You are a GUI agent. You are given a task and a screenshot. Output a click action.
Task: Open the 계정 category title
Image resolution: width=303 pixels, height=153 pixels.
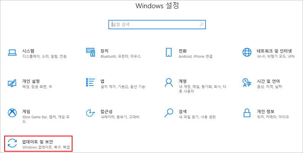(x=183, y=81)
